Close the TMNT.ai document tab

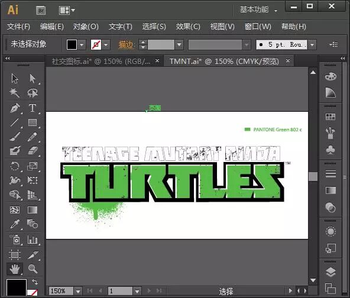coord(288,60)
